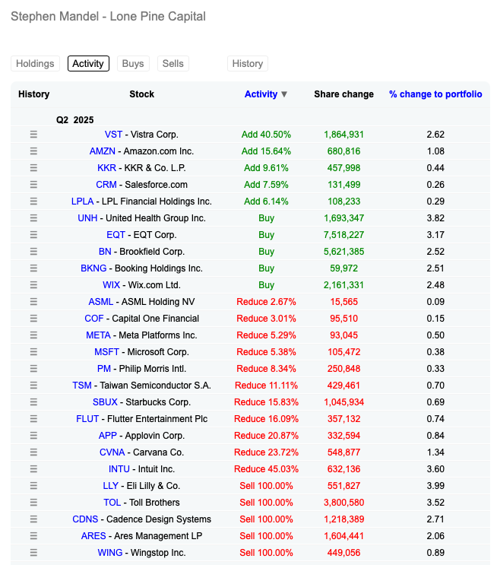
Task: Open COF ticker link
Action: pyautogui.click(x=94, y=319)
